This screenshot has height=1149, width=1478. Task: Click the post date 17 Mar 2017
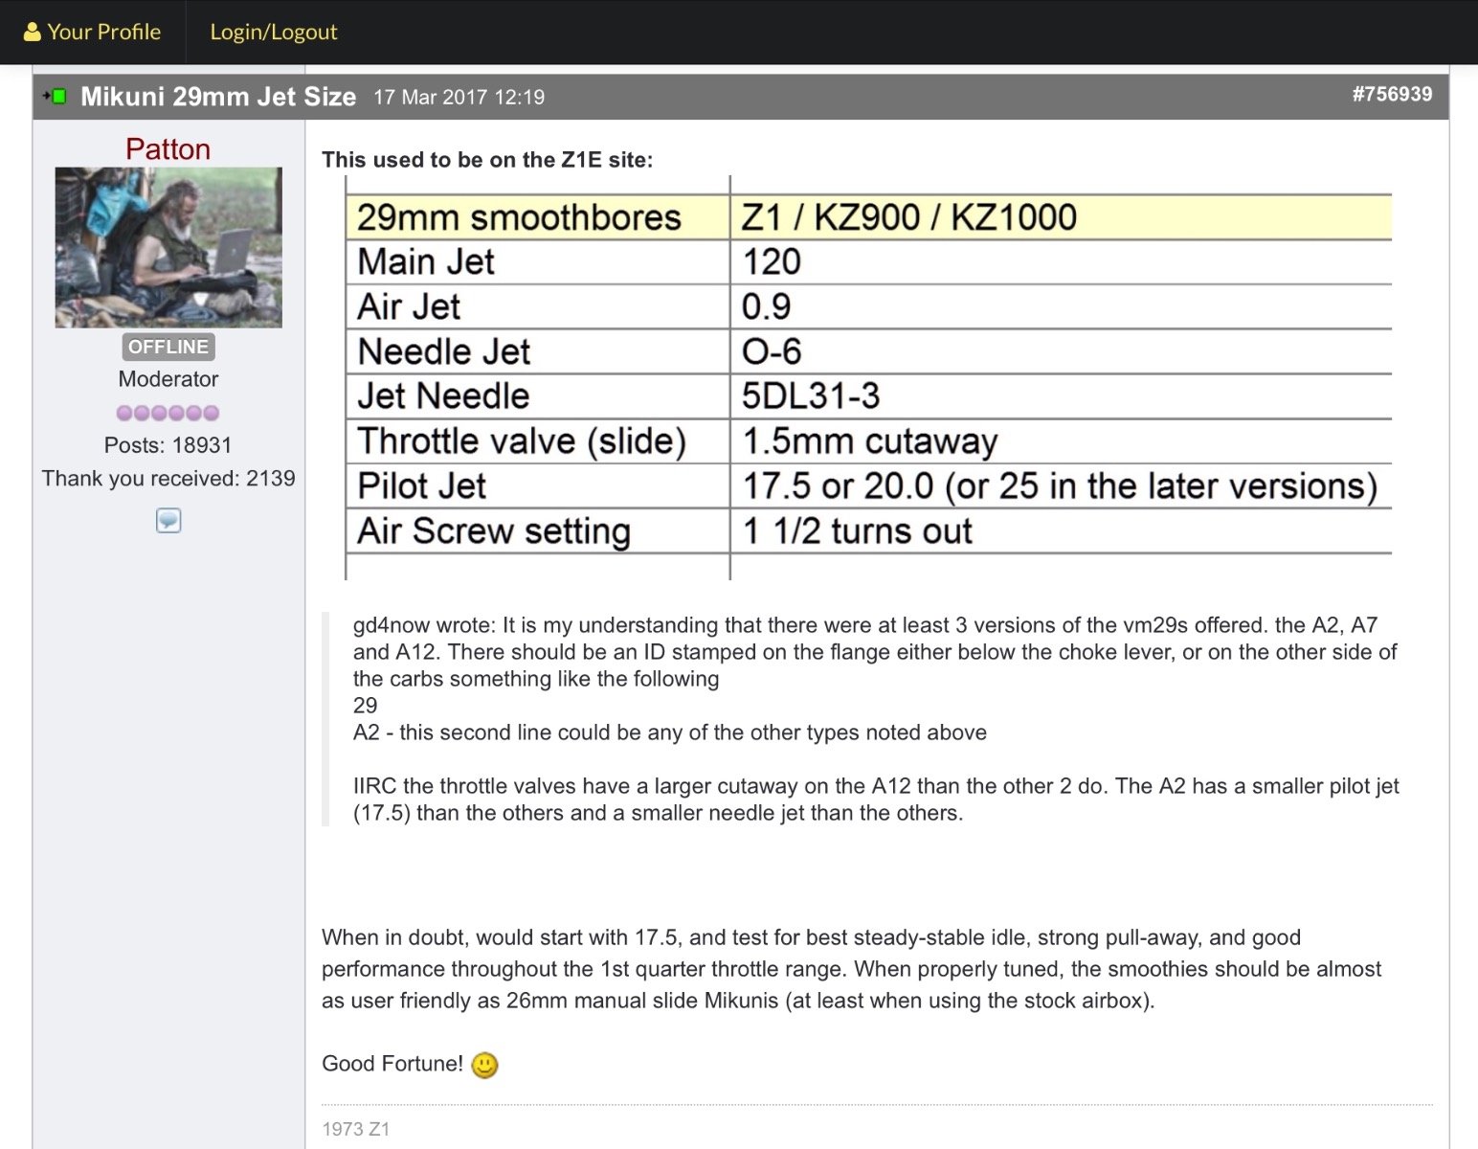(459, 98)
